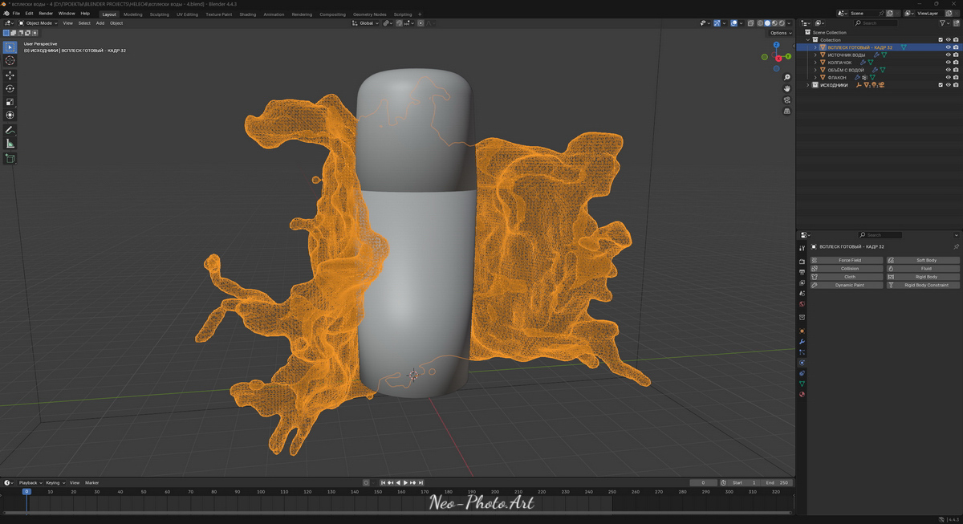The image size is (963, 524).
Task: Expand the ИСХОДНИКИ collection
Action: 809,84
